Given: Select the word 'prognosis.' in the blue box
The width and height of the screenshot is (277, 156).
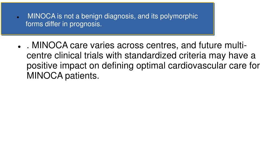Looking at the screenshot, I should [86, 24].
